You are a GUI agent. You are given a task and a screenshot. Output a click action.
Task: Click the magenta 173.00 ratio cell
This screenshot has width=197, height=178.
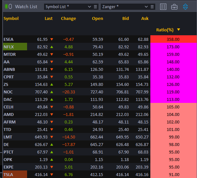(x=174, y=47)
